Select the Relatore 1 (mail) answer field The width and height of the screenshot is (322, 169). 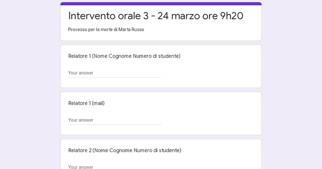click(114, 120)
